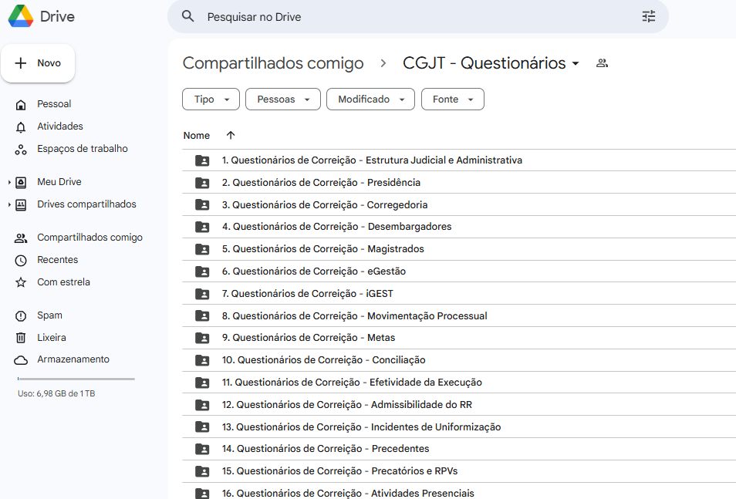Go to Com estrela starred items
Screen dimensions: 736x499
coord(63,282)
